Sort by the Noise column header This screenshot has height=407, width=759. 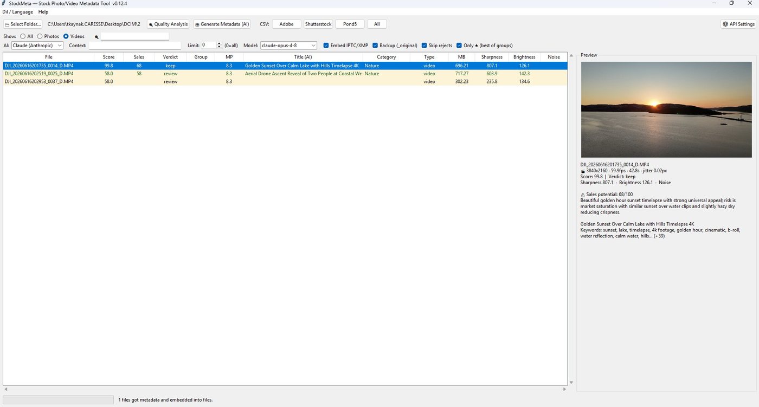click(x=554, y=57)
